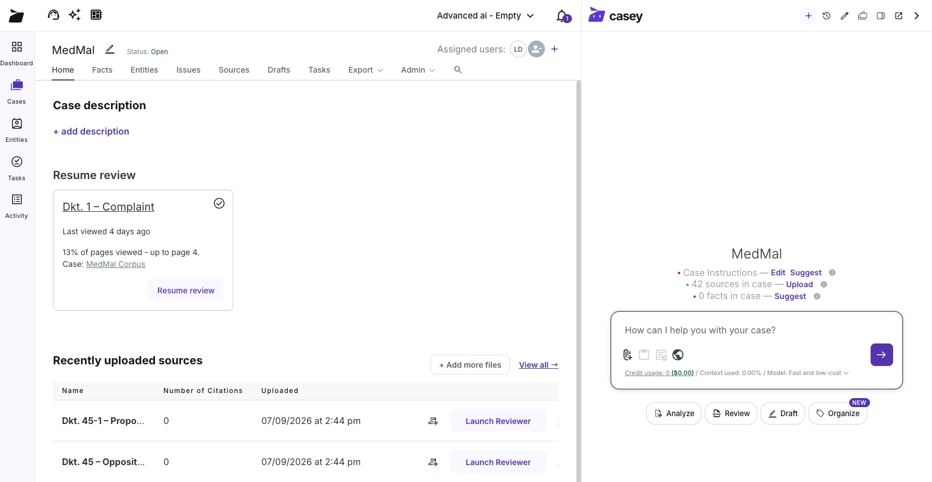Viewport: 932px width, 482px height.
Task: Open Tasks in the left sidebar
Action: (x=17, y=168)
